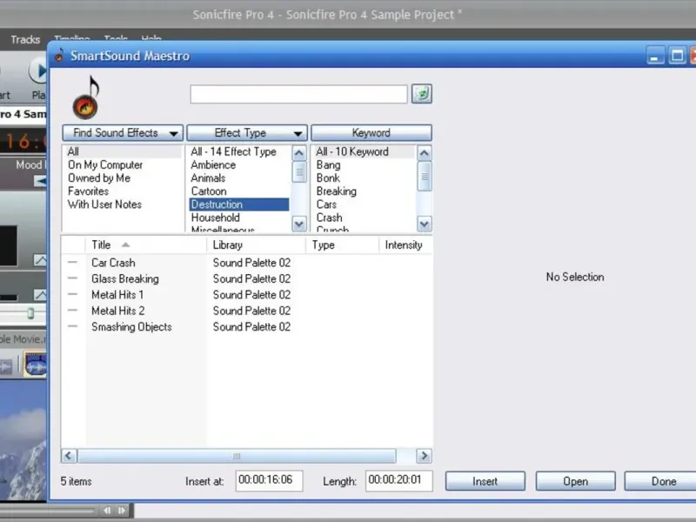
Task: Toggle favorite marker next to Metal Hits 1
Action: click(x=72, y=294)
